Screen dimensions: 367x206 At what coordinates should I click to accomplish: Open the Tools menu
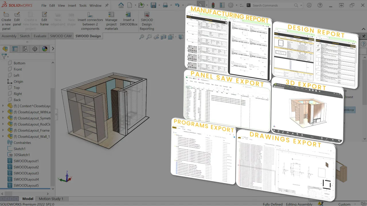coord(83,5)
